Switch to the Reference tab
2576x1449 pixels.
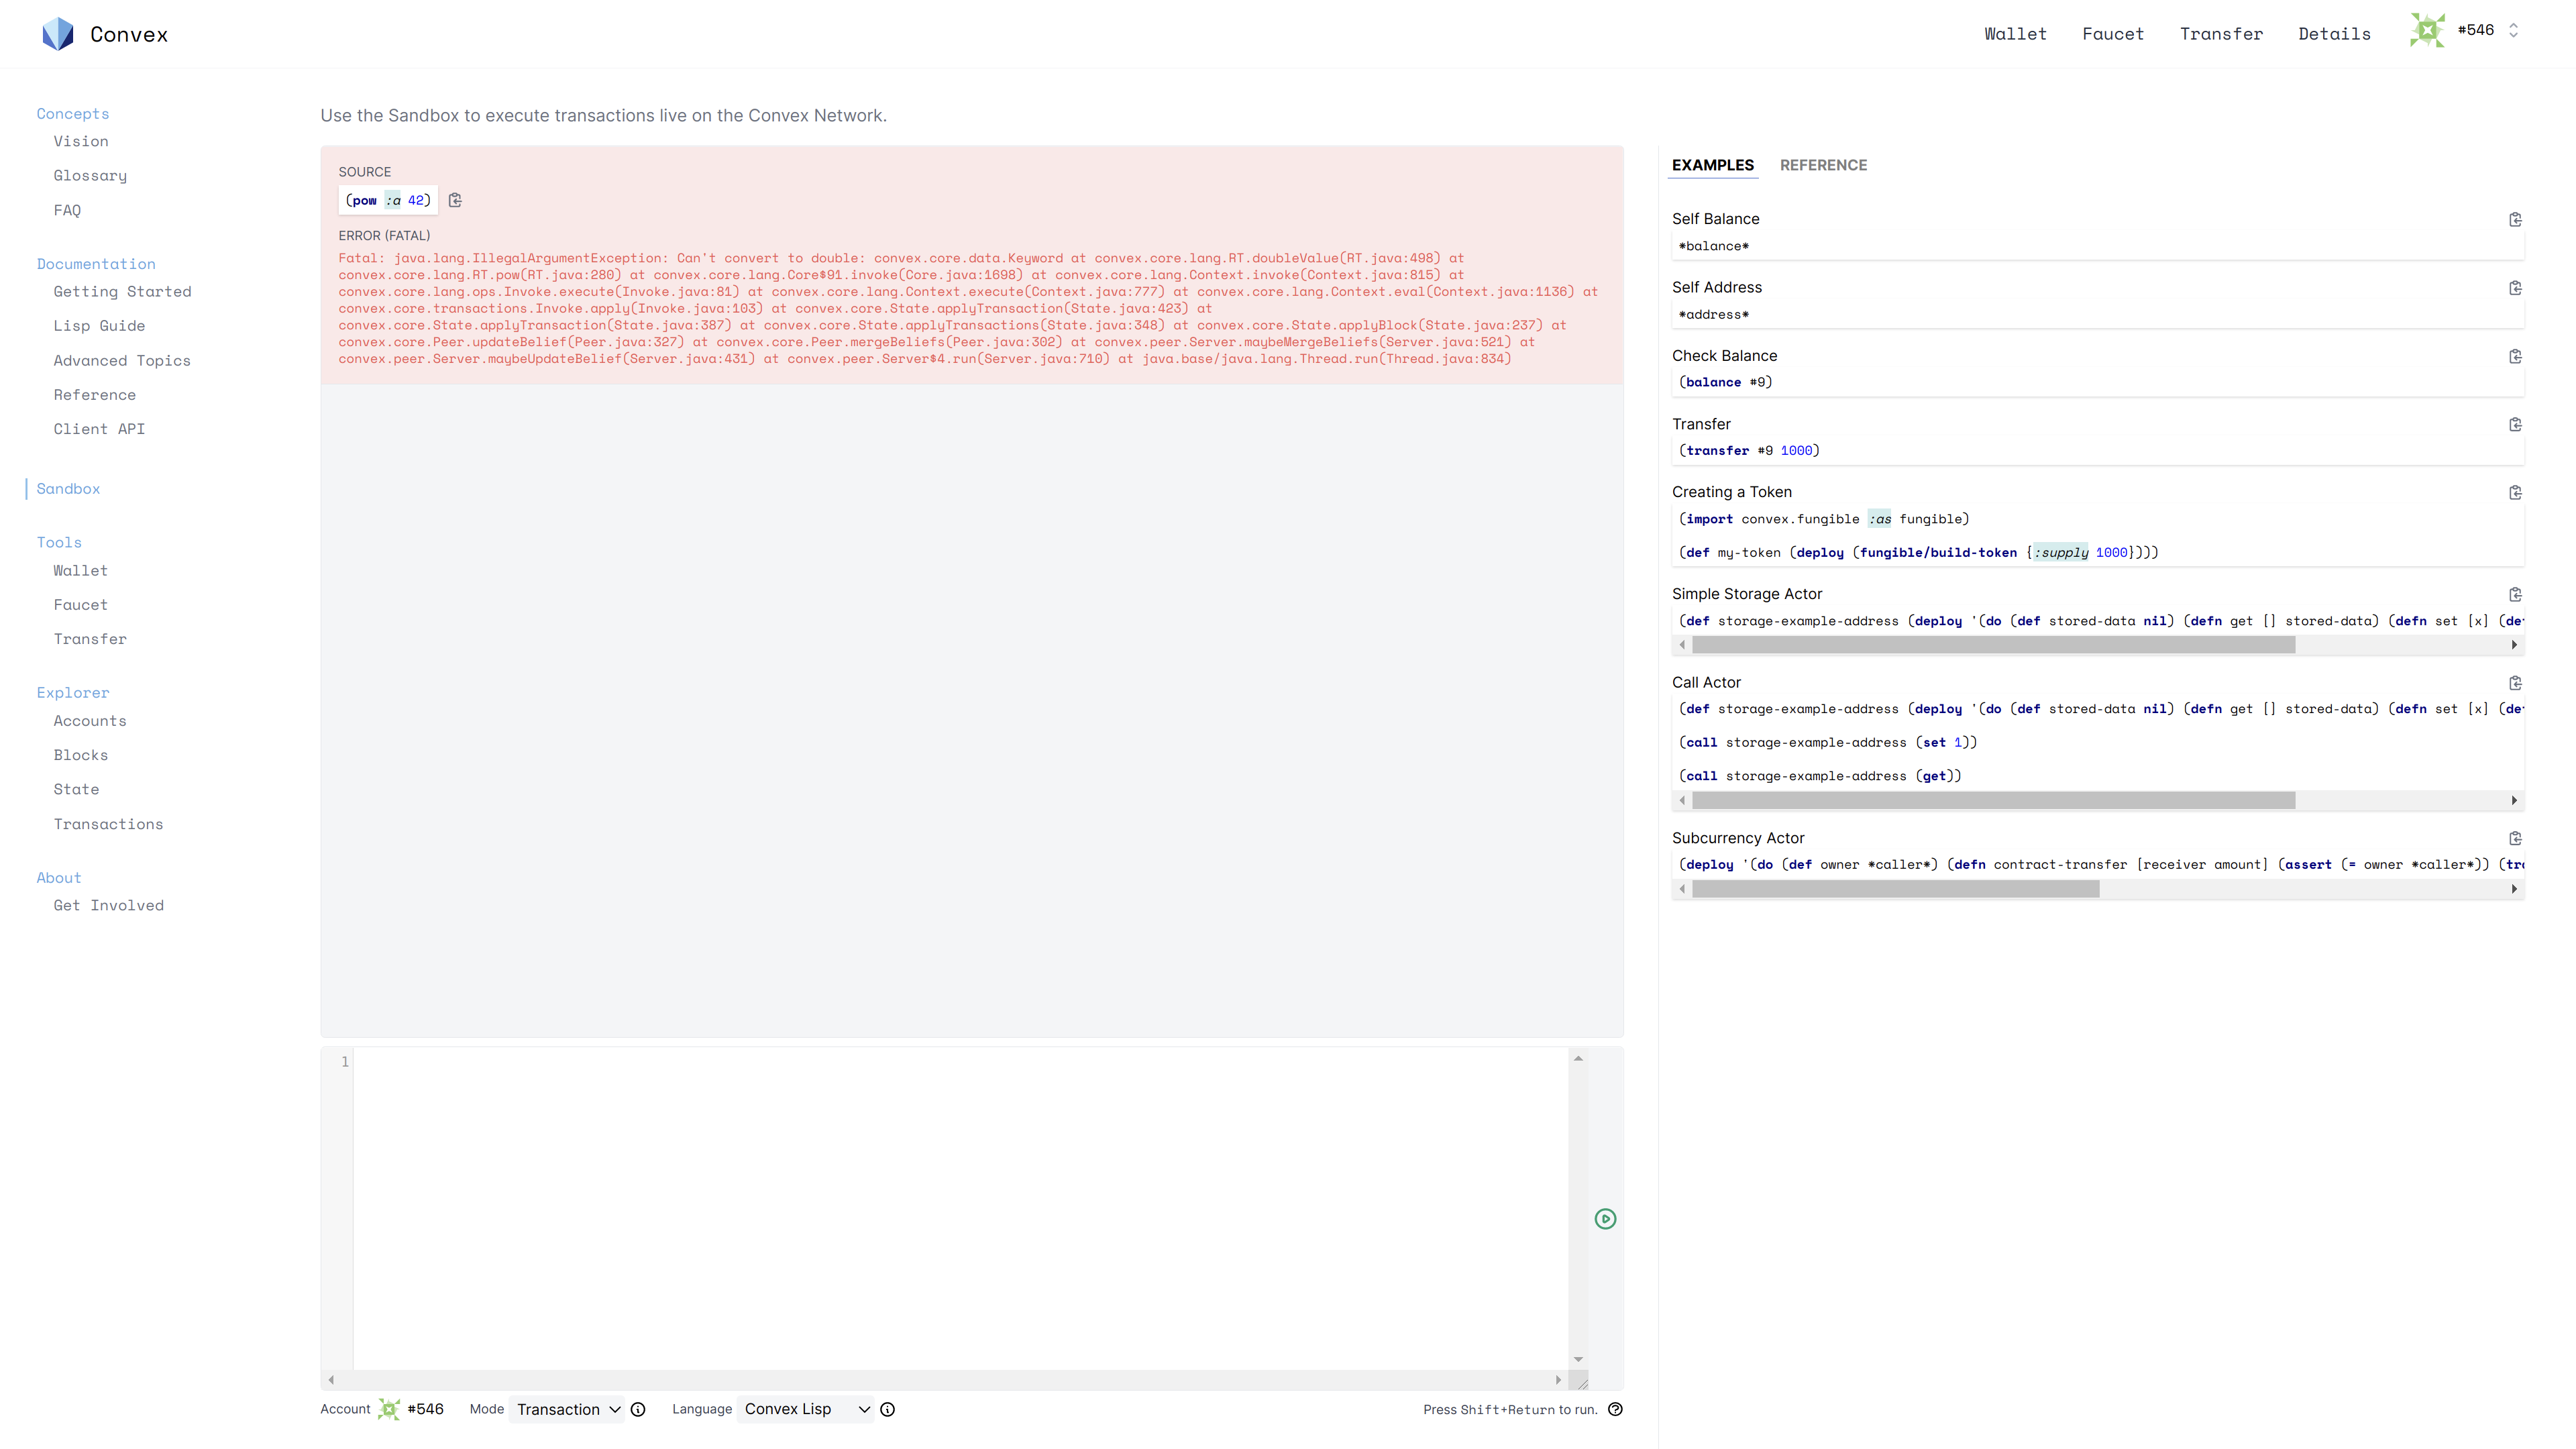(1824, 165)
